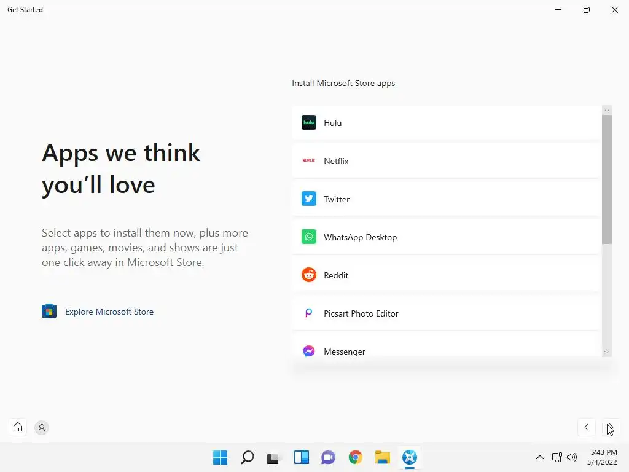The image size is (629, 472).
Task: Click the Twitter bird icon
Action: pos(308,199)
